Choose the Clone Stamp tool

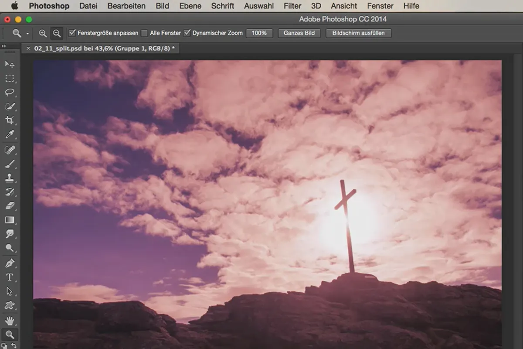10,178
